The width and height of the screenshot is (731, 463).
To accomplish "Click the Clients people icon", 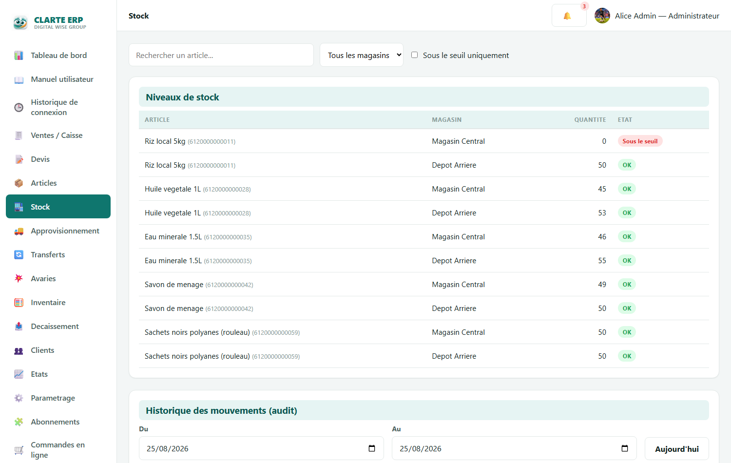I will (19, 350).
